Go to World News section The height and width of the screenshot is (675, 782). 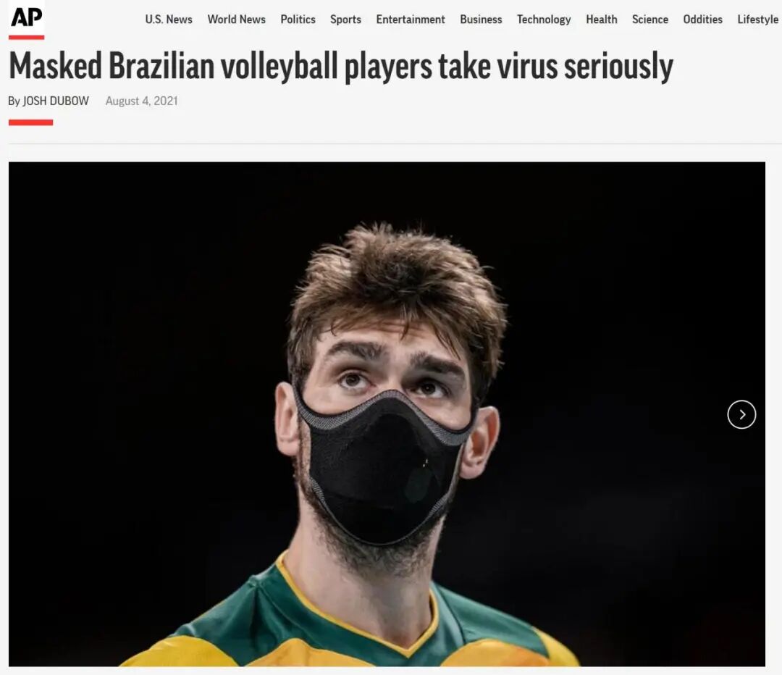(x=236, y=20)
